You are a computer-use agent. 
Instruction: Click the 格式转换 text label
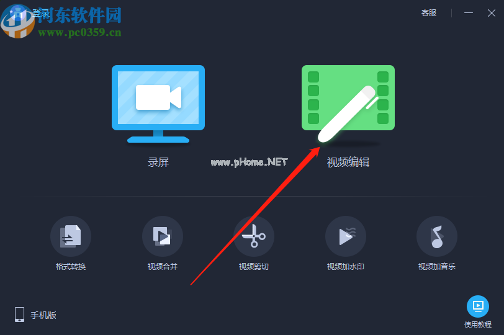click(71, 267)
